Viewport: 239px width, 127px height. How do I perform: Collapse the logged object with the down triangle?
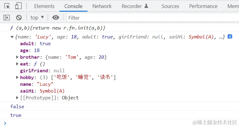[12, 37]
